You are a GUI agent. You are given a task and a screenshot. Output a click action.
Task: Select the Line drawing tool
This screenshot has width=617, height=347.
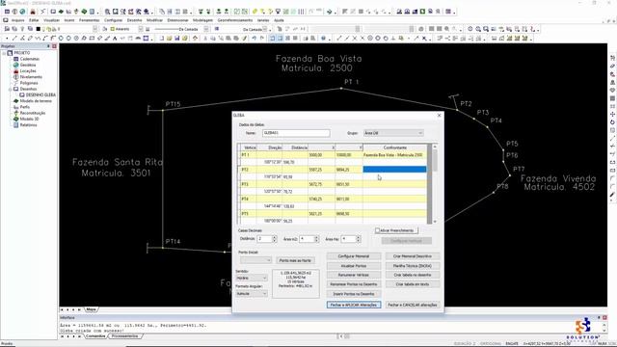pyautogui.click(x=14, y=39)
